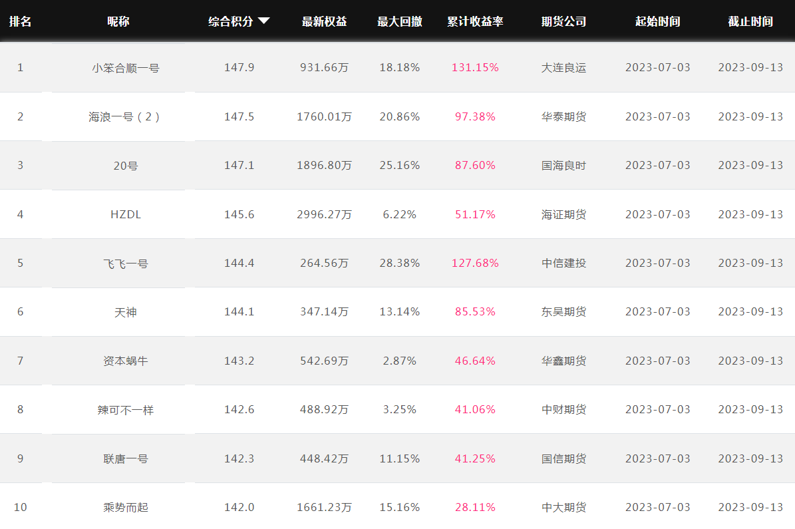Select nickname 资本蜗牛
Viewport: 795px width, 529px height.
(126, 361)
